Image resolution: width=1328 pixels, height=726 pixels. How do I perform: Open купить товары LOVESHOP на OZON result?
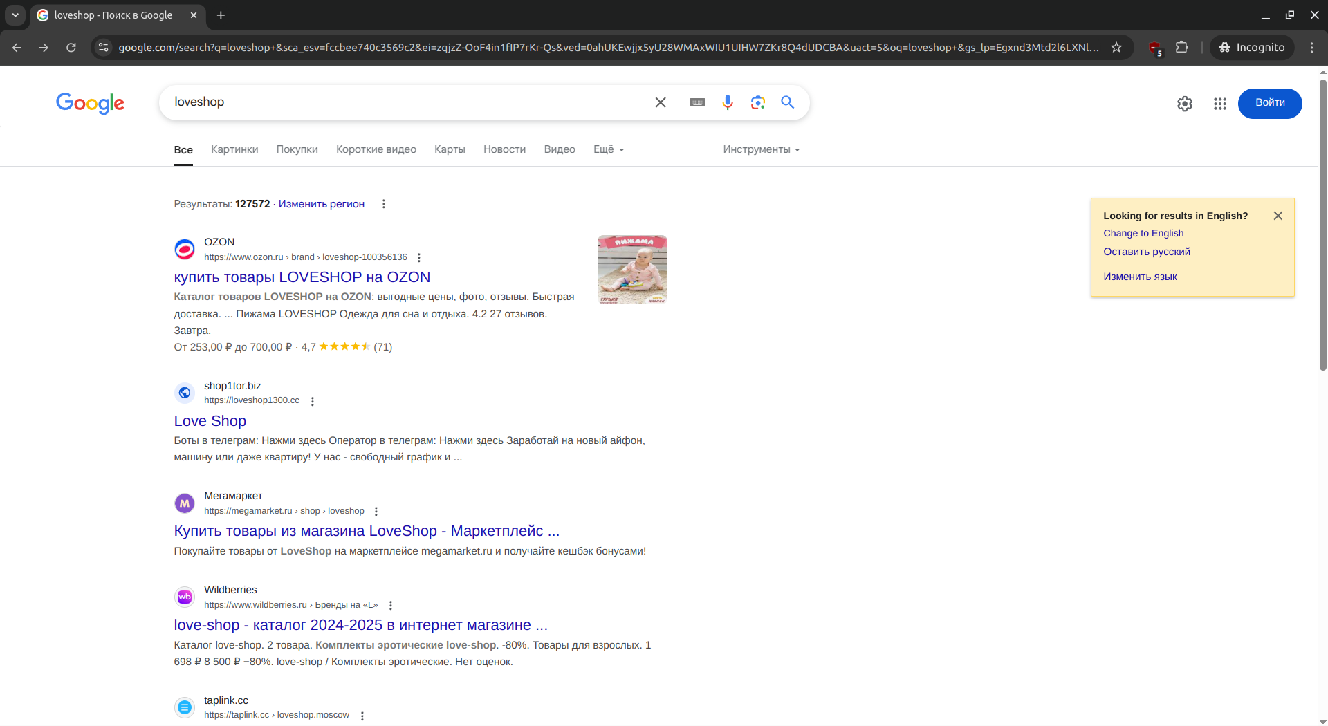302,277
